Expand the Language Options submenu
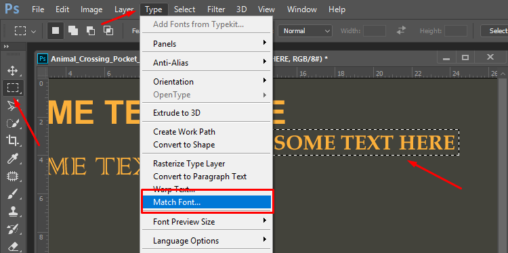This screenshot has width=508, height=253. click(207, 241)
